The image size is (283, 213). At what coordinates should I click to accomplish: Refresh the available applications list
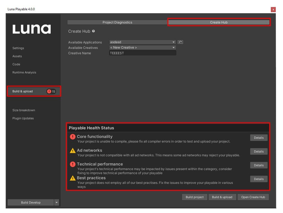180,42
